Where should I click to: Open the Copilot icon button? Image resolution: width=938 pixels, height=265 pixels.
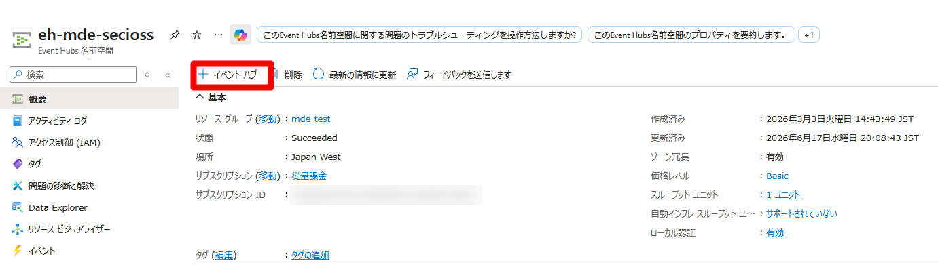coord(240,35)
